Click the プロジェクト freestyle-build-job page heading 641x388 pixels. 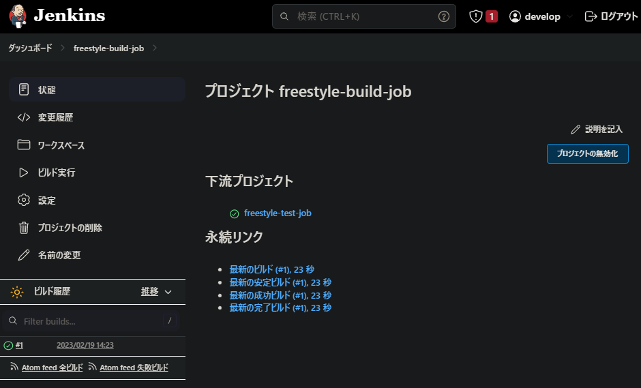[308, 91]
